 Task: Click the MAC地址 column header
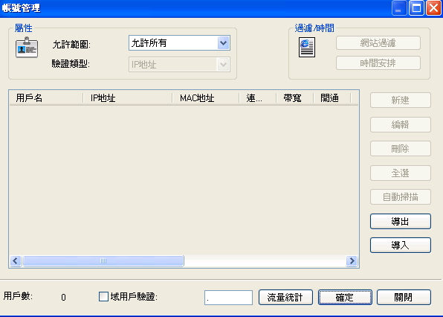click(206, 98)
